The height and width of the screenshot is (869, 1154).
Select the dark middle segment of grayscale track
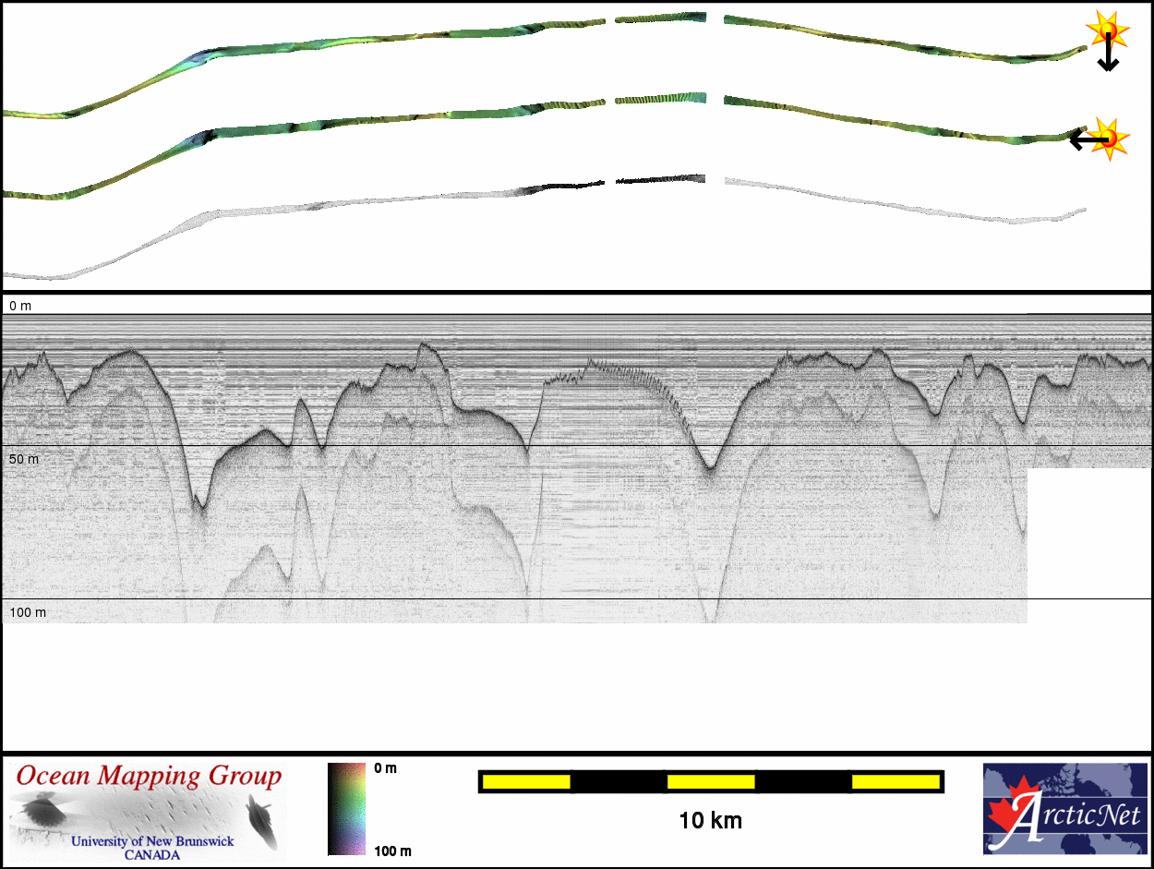660,179
